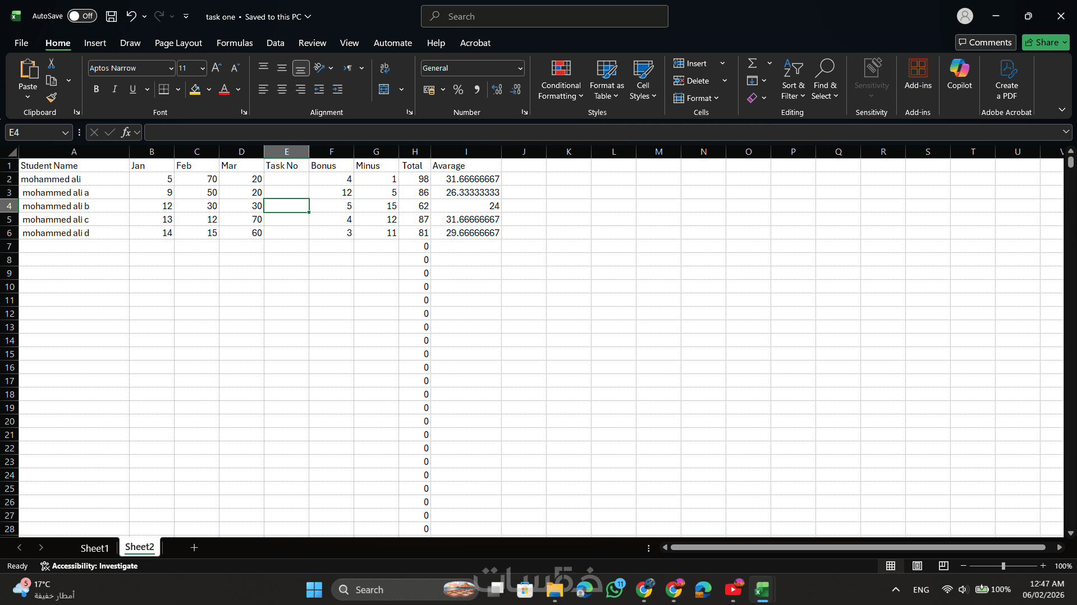The image size is (1077, 605).
Task: Click the AutoSum sigma icon
Action: point(753,63)
